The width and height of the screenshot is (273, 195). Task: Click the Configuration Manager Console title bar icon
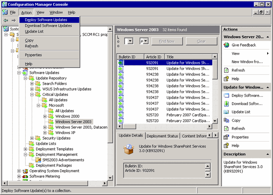(4, 4)
